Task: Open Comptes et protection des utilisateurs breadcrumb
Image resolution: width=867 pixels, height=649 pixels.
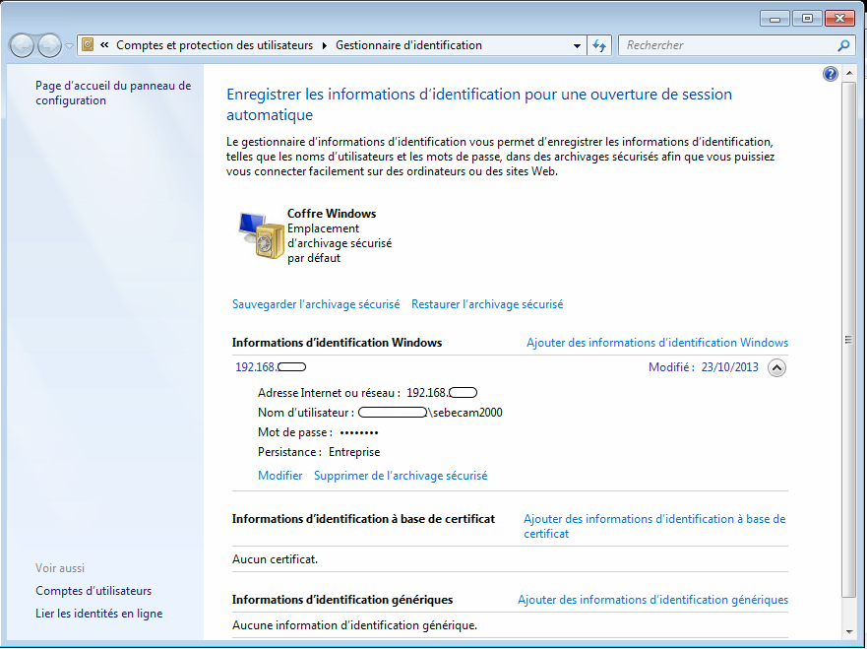Action: pos(215,45)
